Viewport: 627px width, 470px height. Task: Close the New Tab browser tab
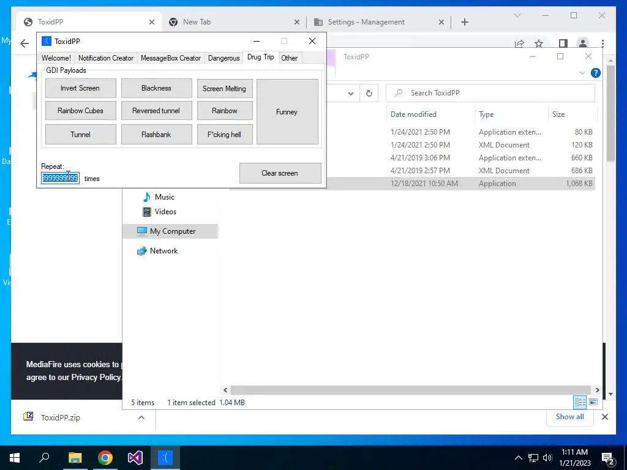(x=297, y=23)
